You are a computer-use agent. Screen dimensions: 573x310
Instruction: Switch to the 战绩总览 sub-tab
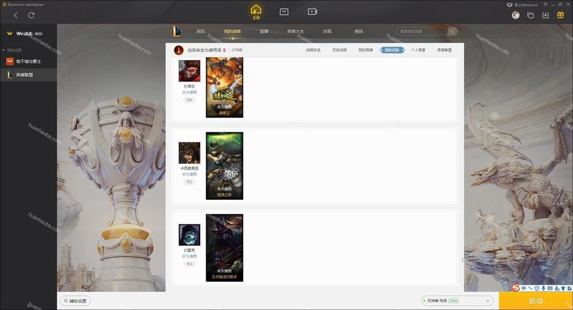313,50
